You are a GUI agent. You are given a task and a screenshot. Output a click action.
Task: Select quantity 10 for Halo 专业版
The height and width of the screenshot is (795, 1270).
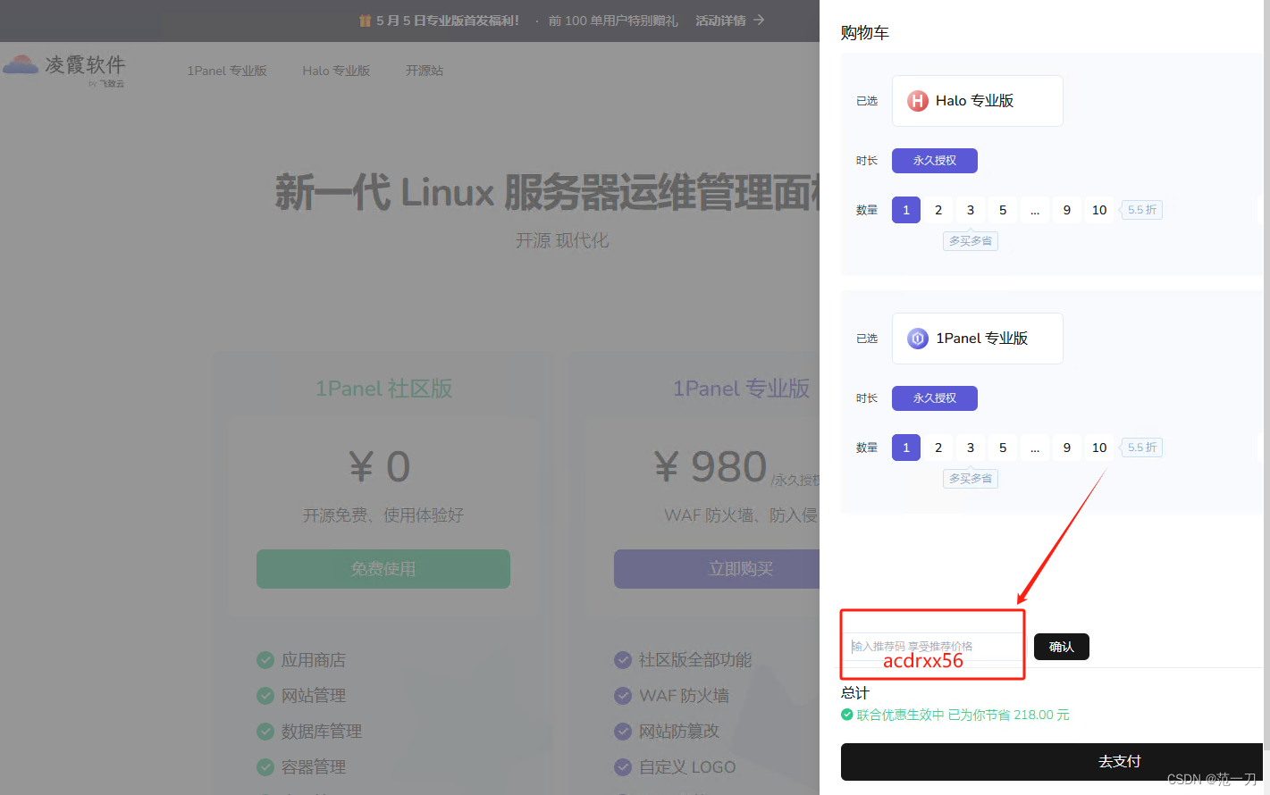[1099, 210]
